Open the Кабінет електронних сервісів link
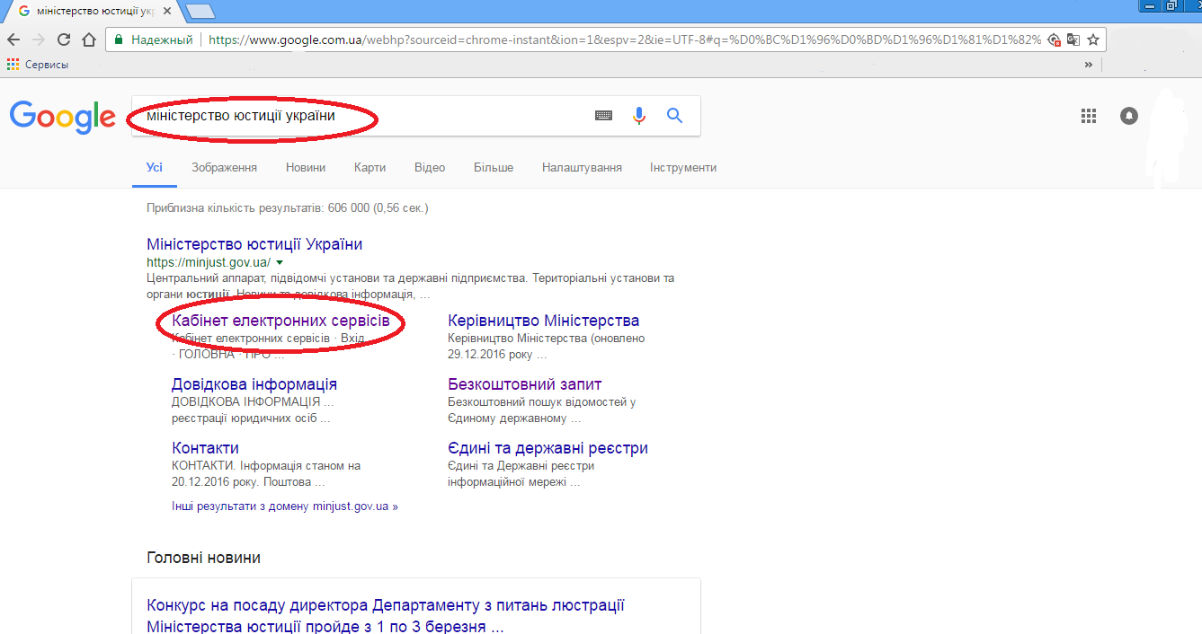This screenshot has height=634, width=1202. pos(280,321)
